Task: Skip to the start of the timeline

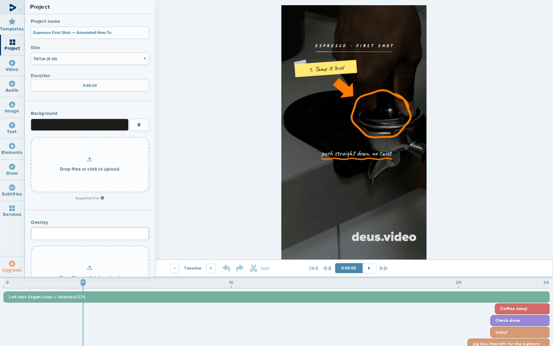Action: click(313, 268)
